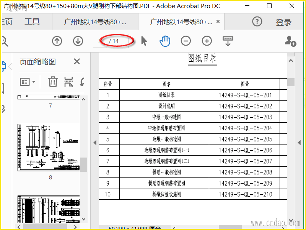Click drawing number 14249-S-QL-05-201
Viewport: 306px width, 230px height.
[x=245, y=95]
